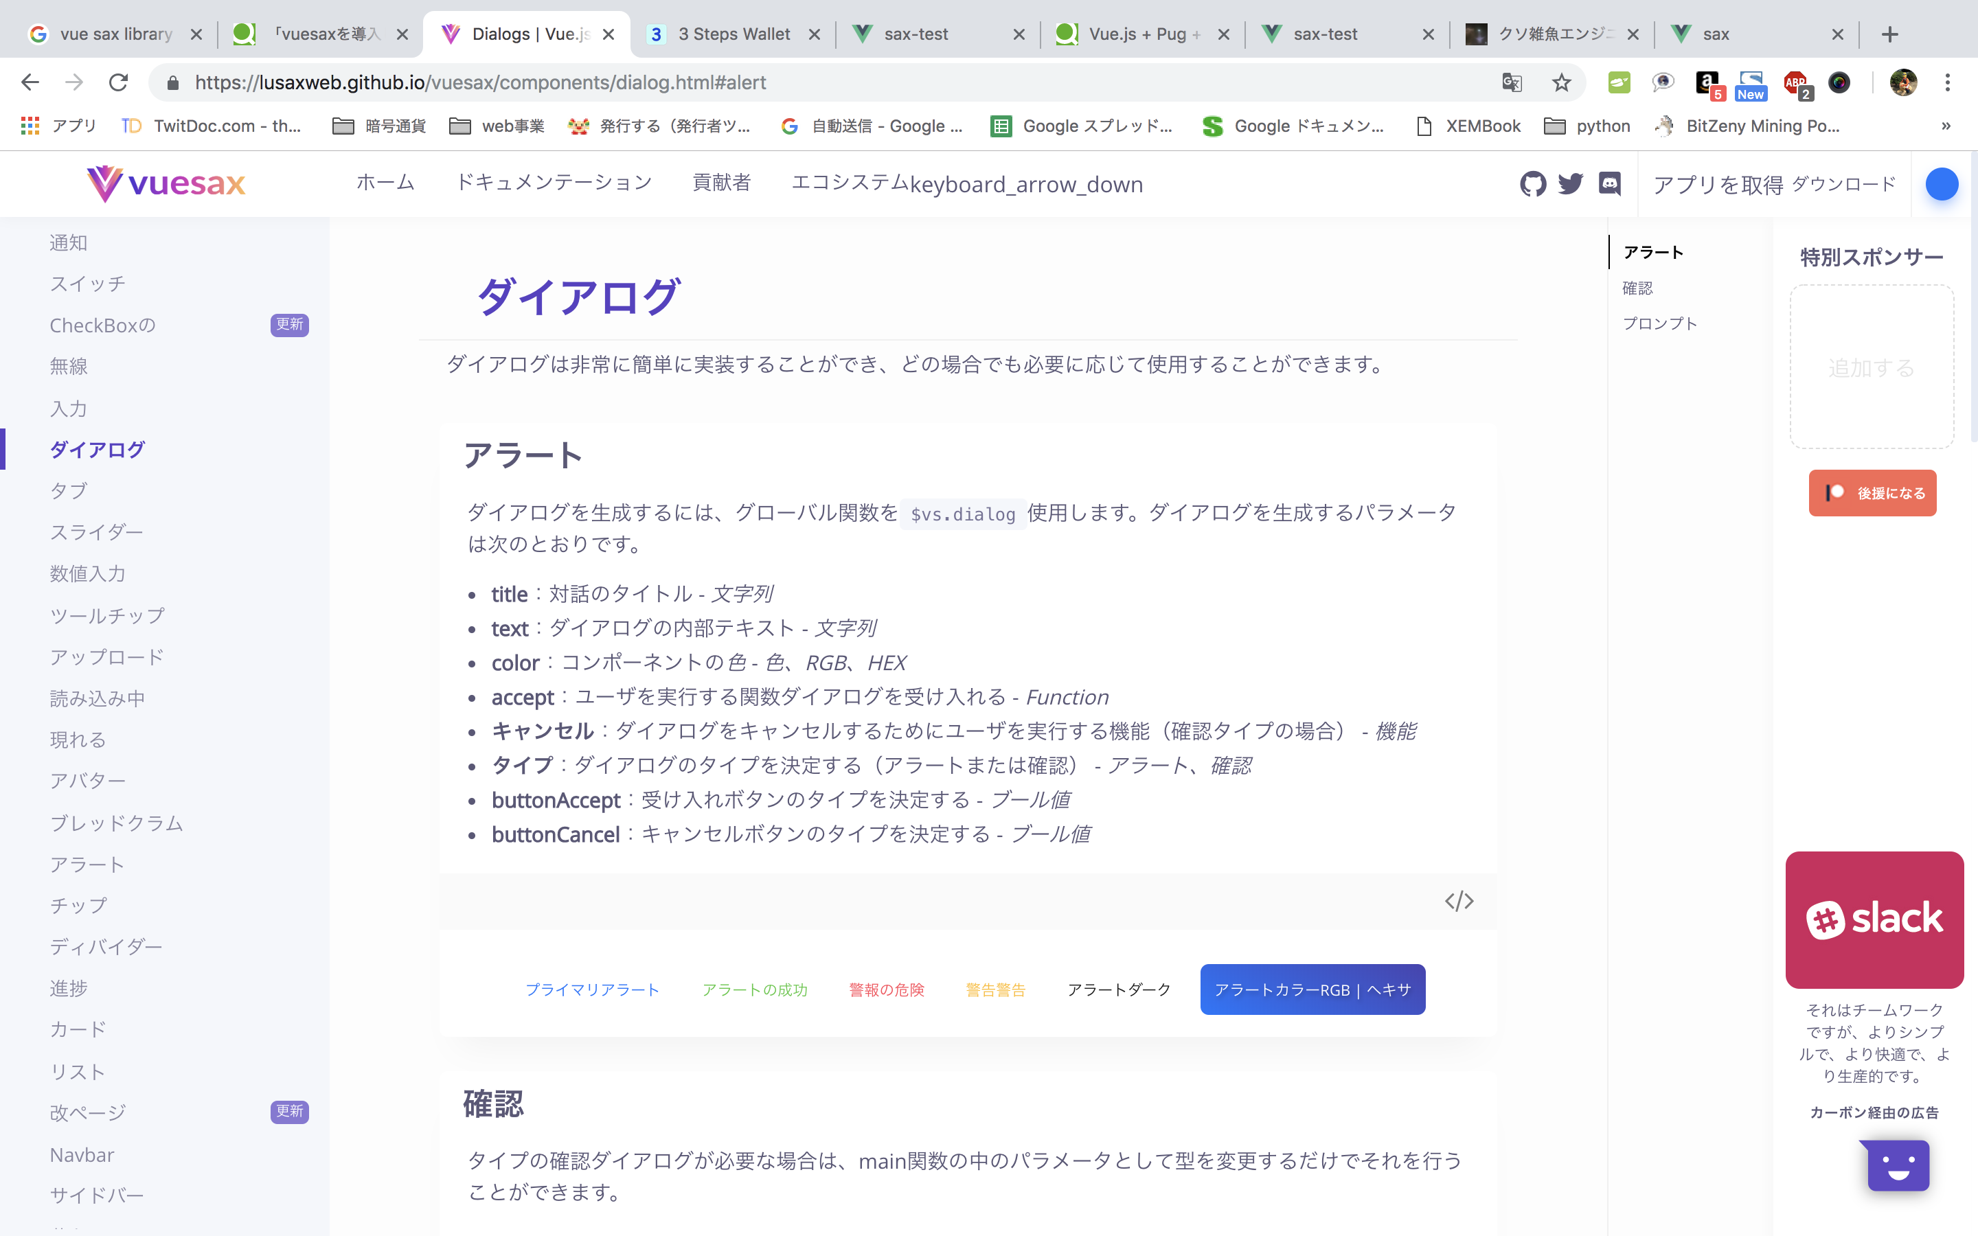This screenshot has height=1236, width=1978.
Task: Open ドキュメンテーション menu item
Action: coord(554,182)
